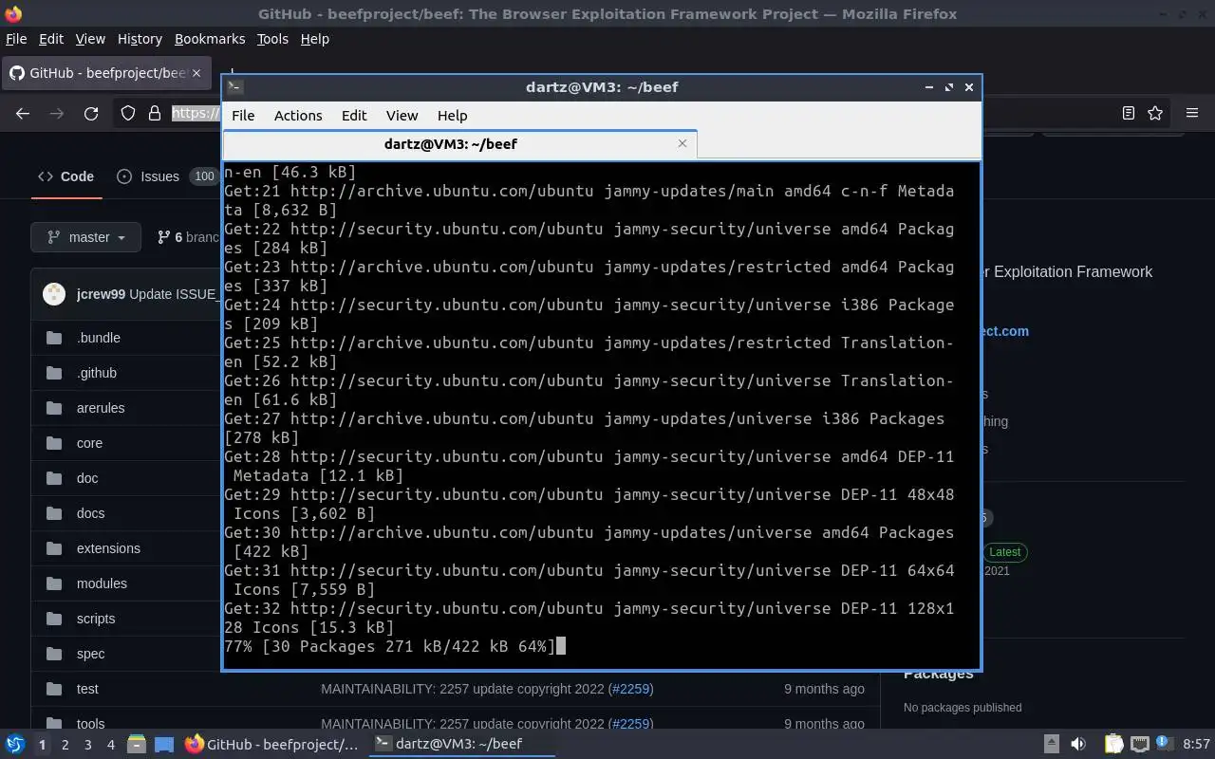Open the core folder icon
The height and width of the screenshot is (759, 1215).
[54, 443]
